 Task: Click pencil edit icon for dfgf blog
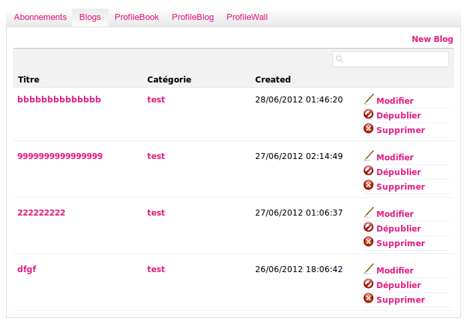368,269
